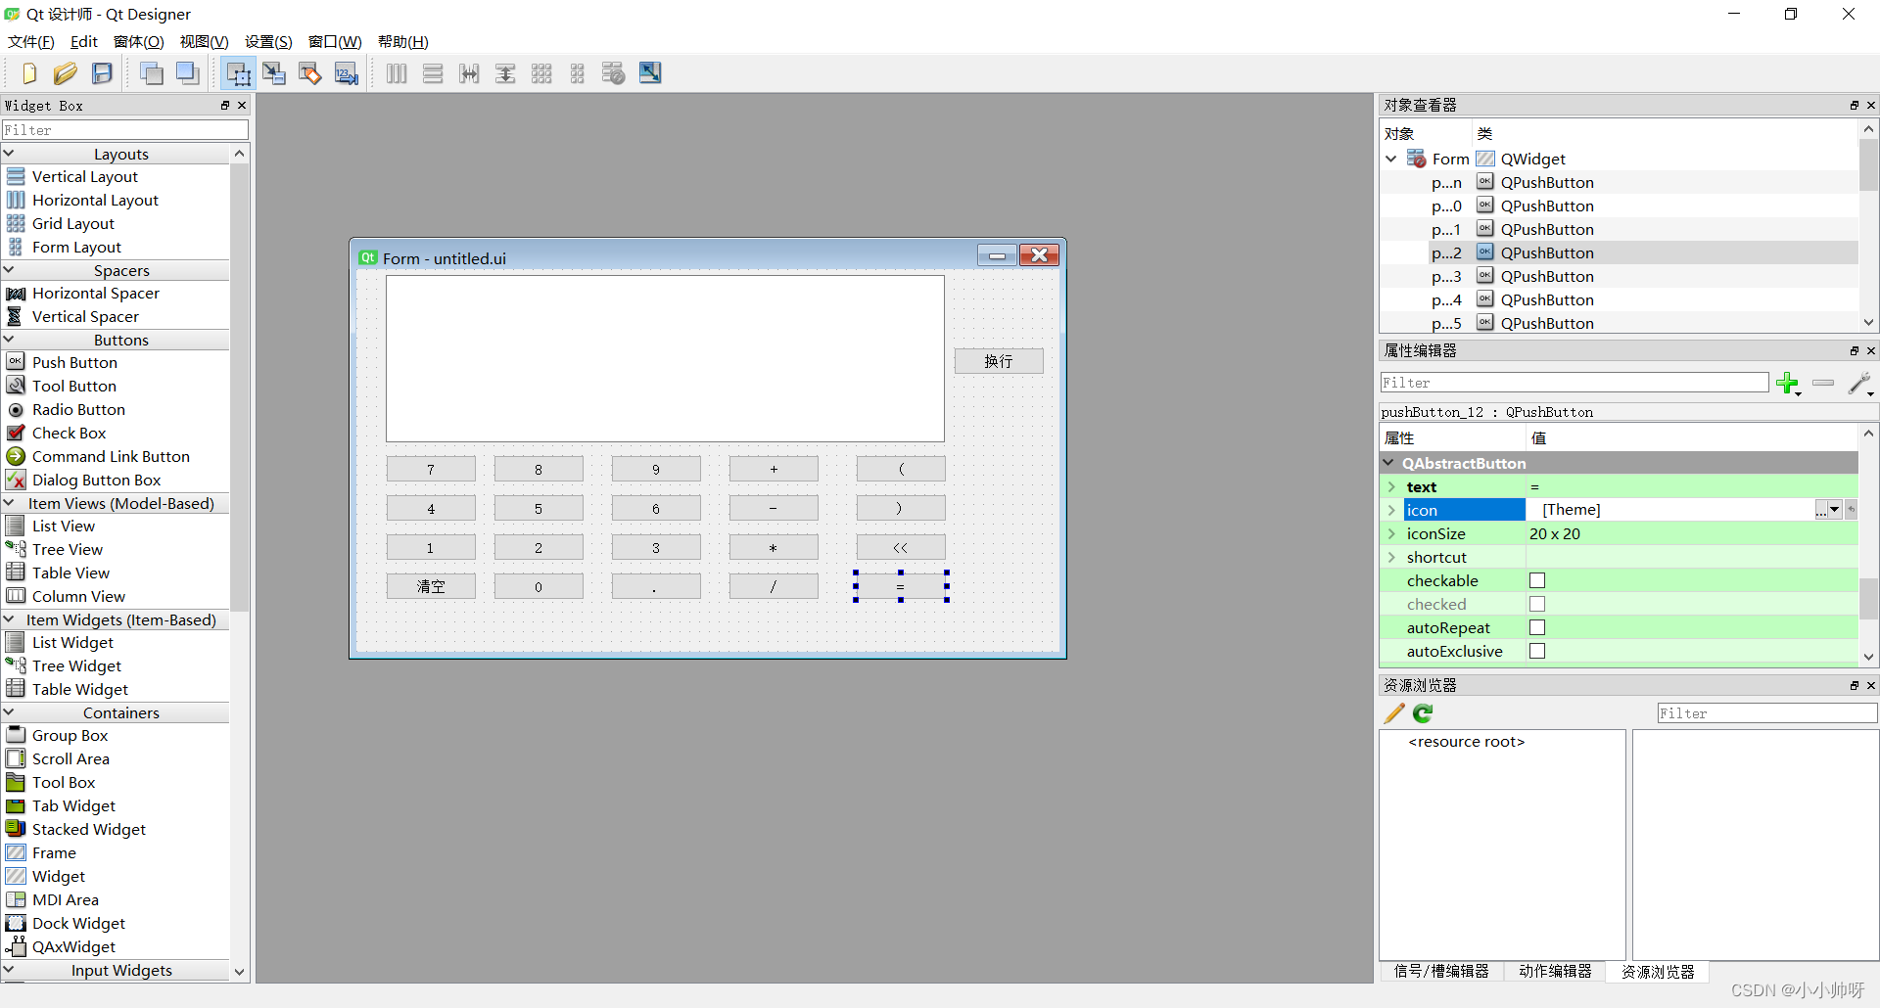This screenshot has height=1008, width=1880.
Task: Select the 7 button on the form
Action: [431, 469]
